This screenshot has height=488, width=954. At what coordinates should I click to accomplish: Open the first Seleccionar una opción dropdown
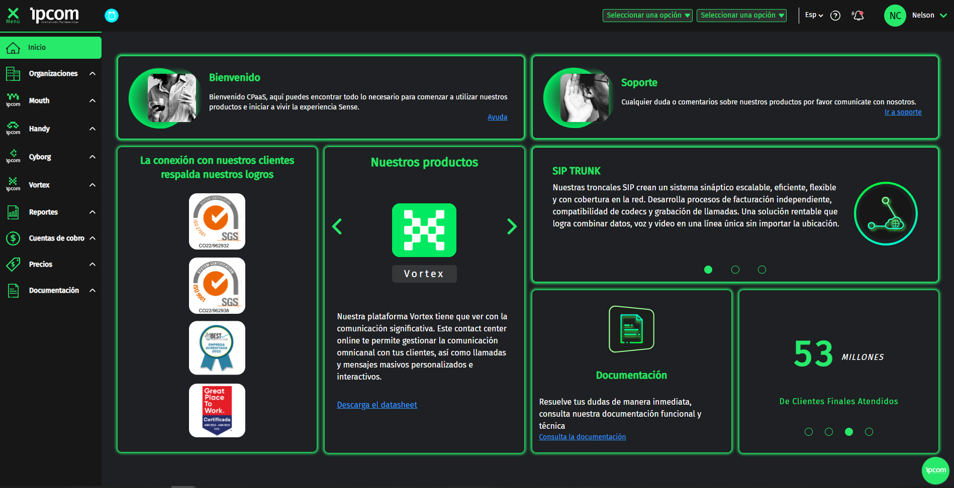[647, 16]
